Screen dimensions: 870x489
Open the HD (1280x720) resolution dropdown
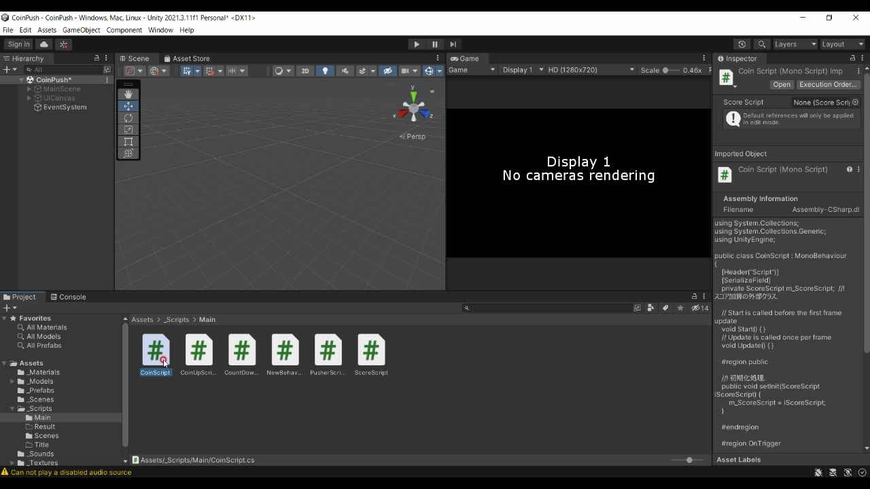(591, 70)
